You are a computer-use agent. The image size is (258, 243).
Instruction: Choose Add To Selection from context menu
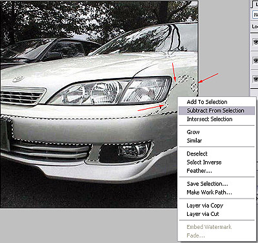[217, 102]
